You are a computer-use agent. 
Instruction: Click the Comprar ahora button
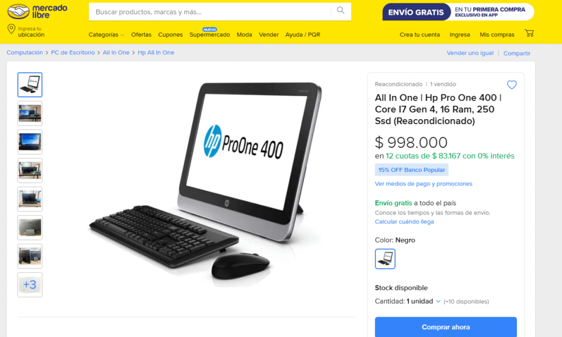tap(446, 327)
